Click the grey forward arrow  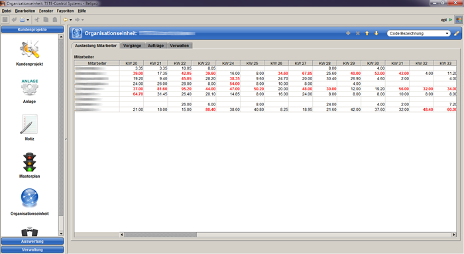[x=78, y=20]
